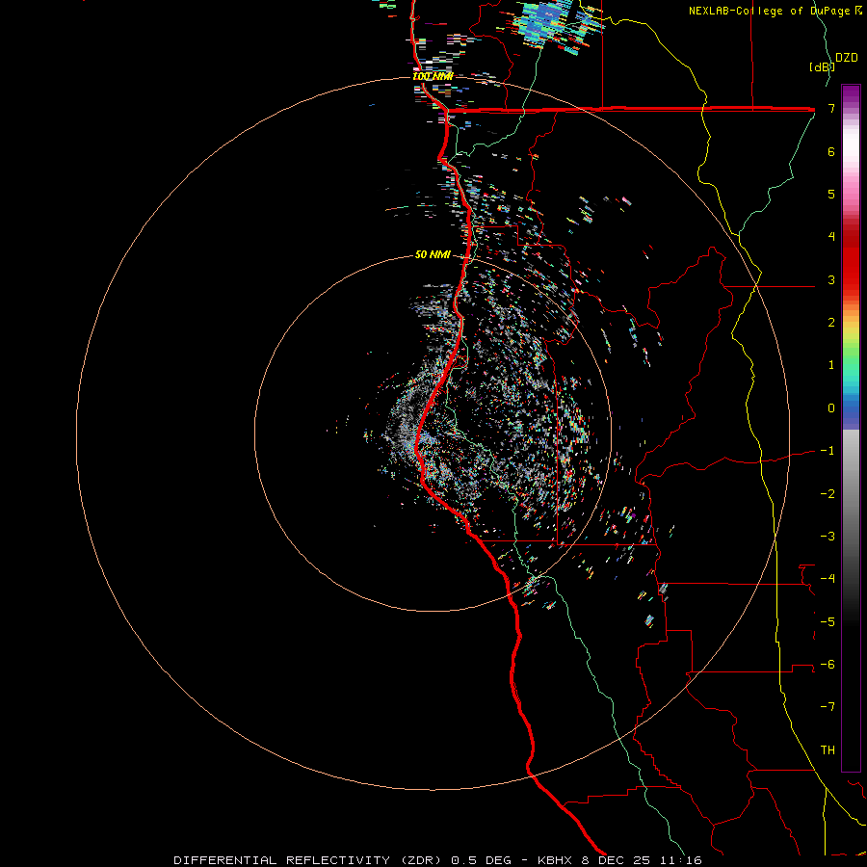
Task: Click the 50 NMI range ring label
Action: [433, 254]
